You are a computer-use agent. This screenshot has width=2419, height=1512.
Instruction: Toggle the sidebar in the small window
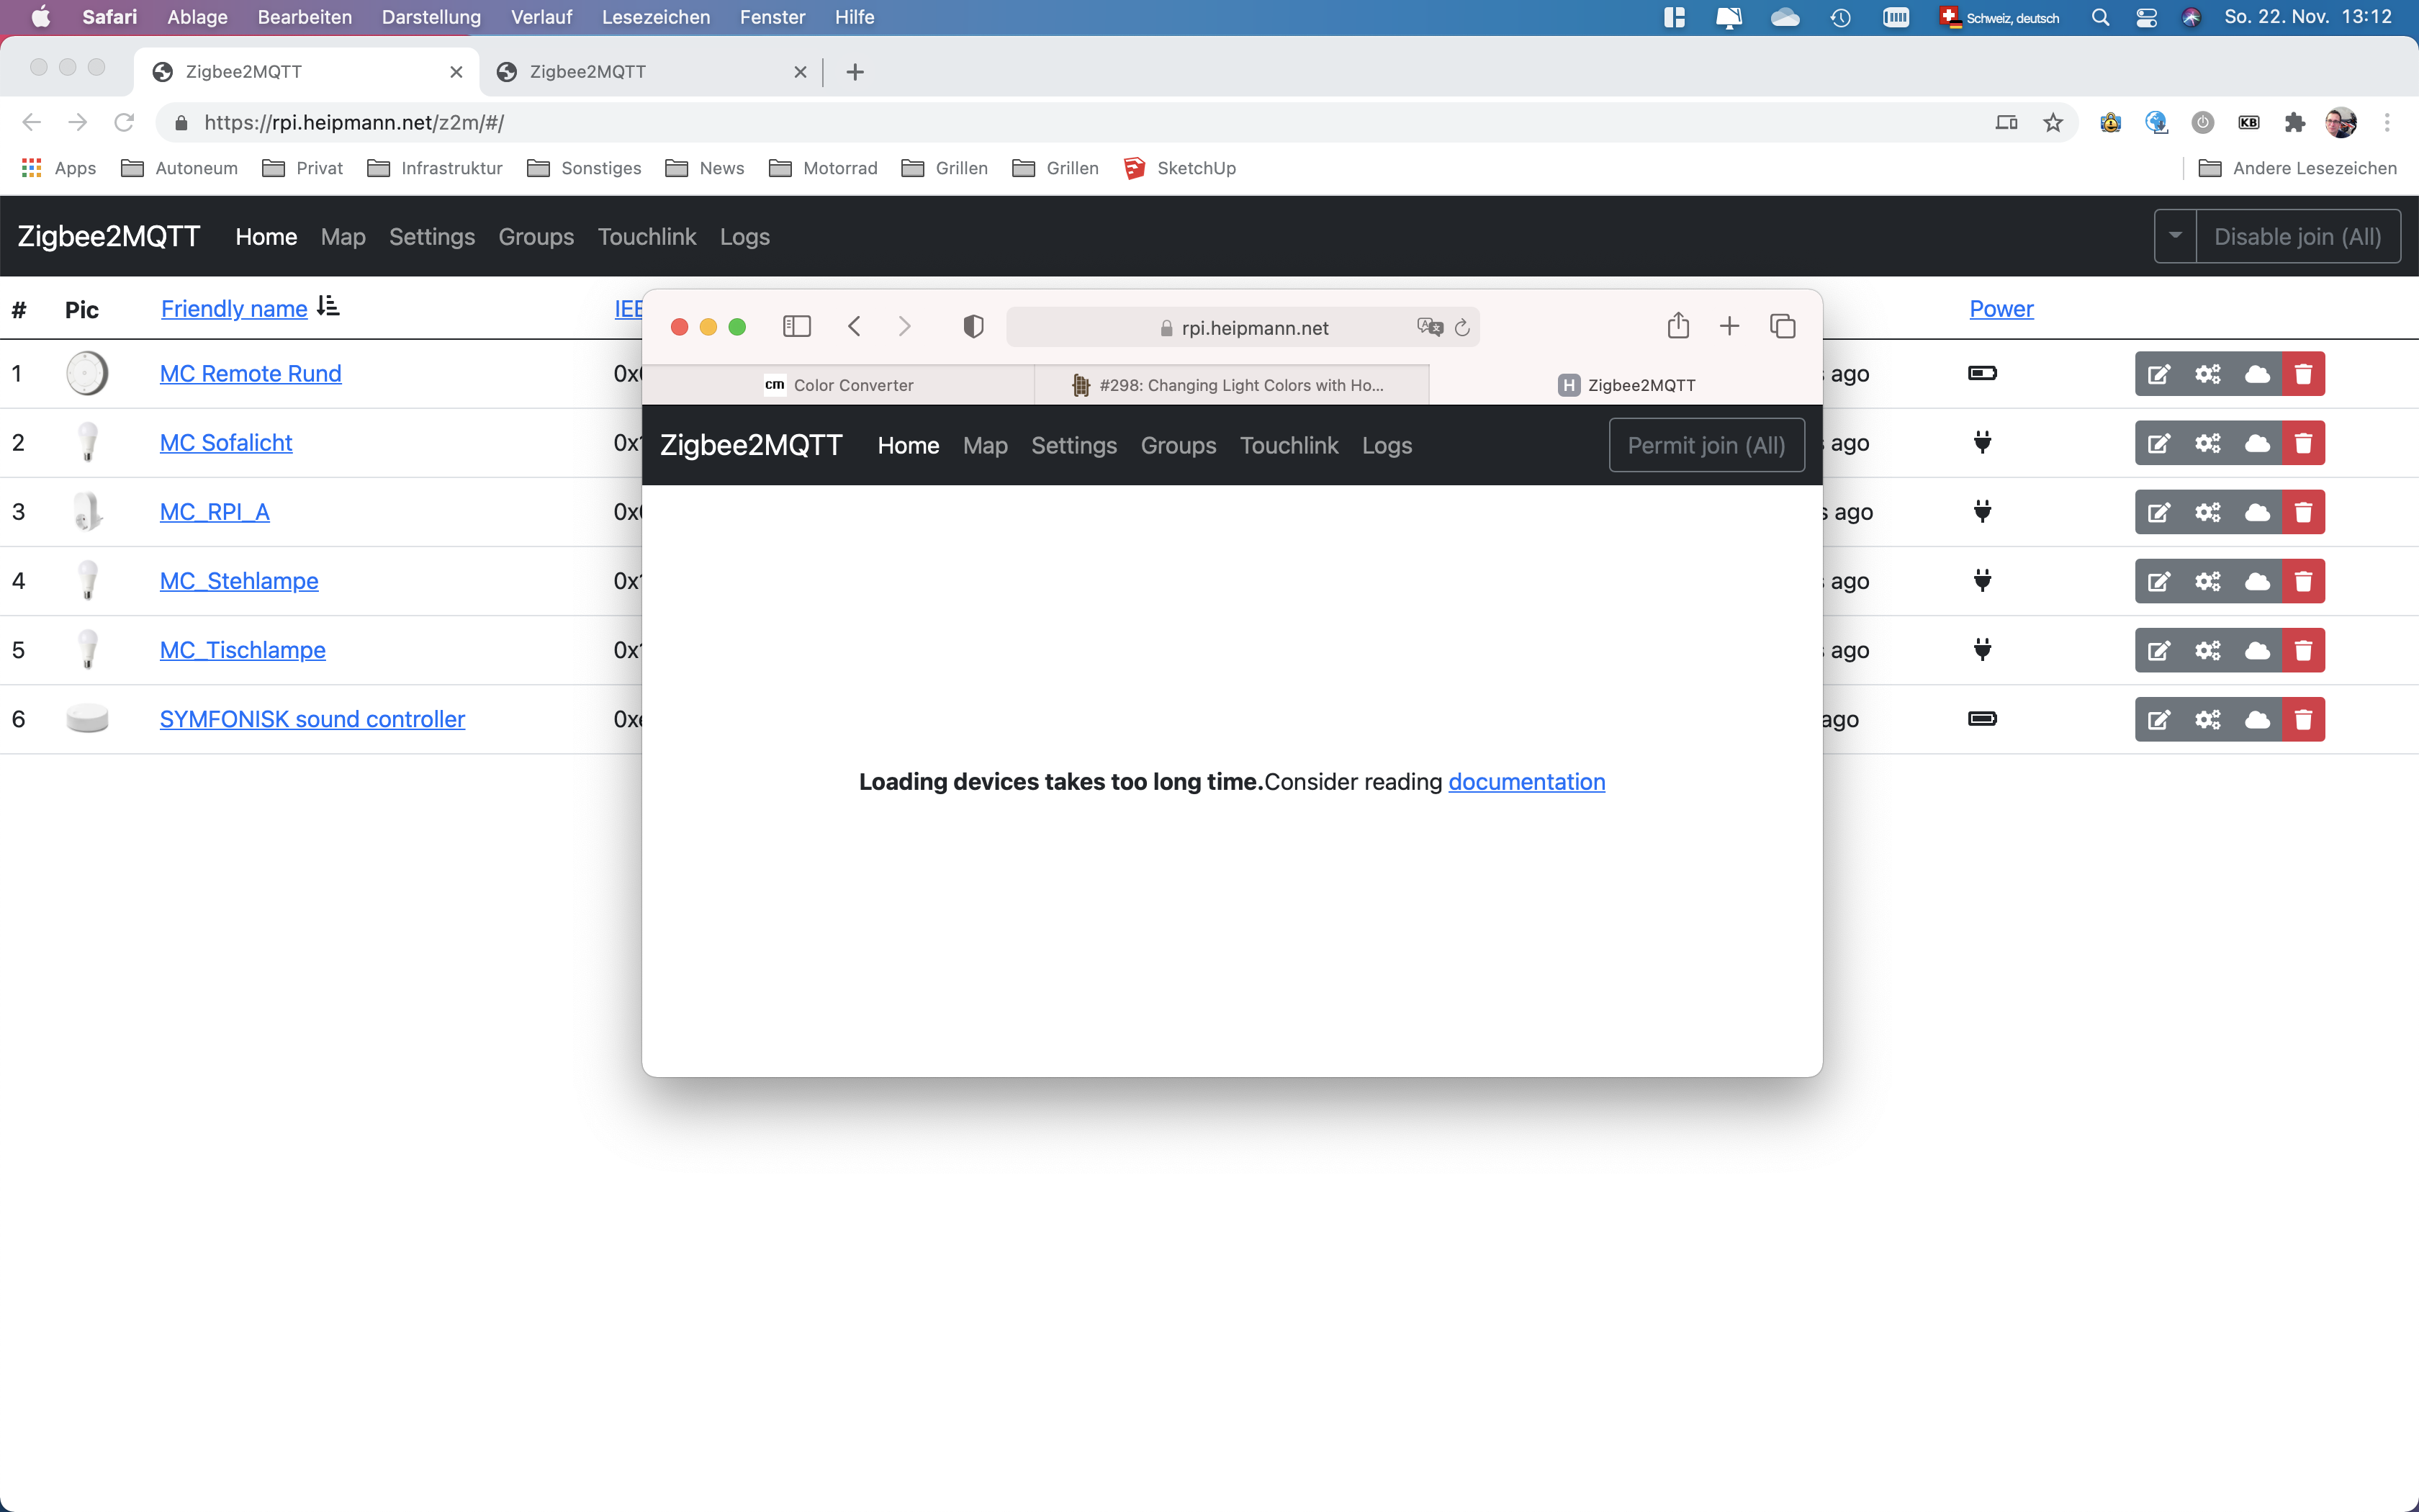pyautogui.click(x=796, y=326)
